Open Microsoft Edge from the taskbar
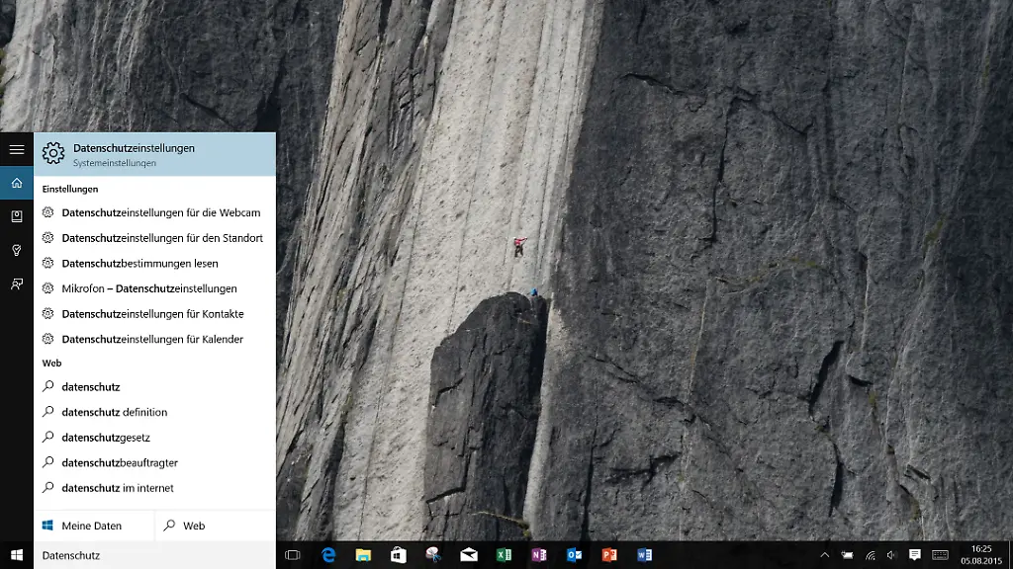 tap(326, 555)
